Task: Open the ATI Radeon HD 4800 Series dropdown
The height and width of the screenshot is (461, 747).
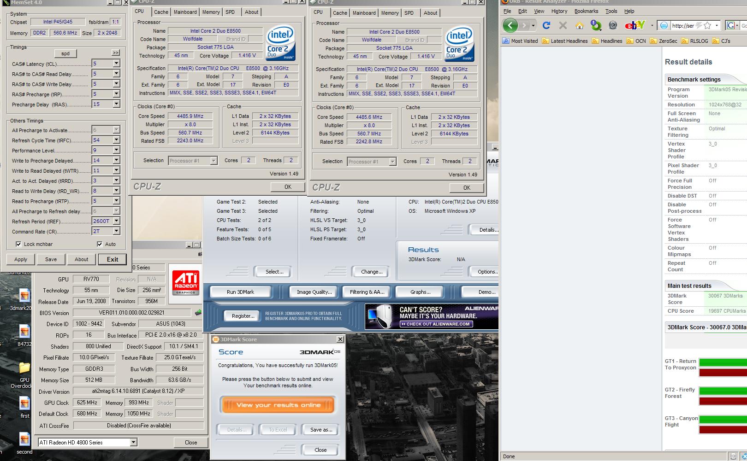Action: point(133,443)
